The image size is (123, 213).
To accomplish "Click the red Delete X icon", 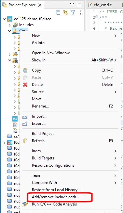I will click(x=25, y=85).
